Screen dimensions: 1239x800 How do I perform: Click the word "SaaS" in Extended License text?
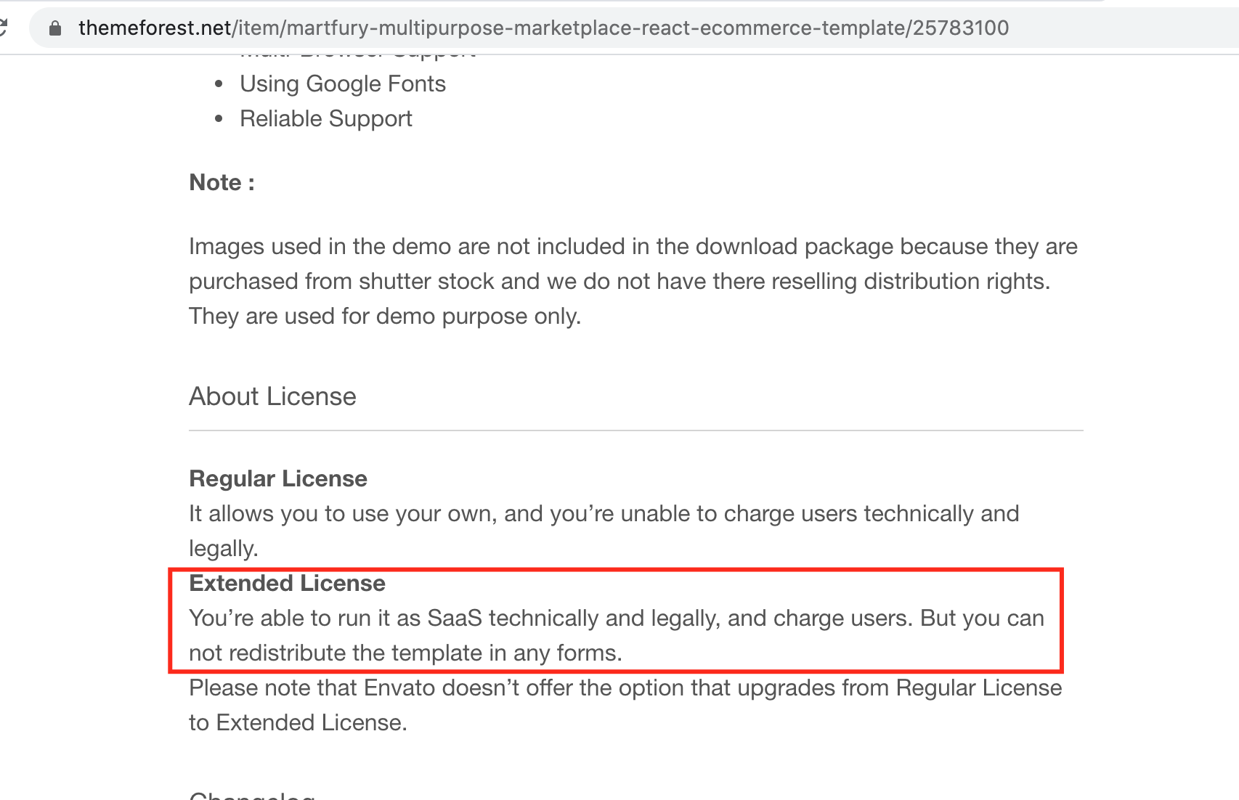click(455, 619)
